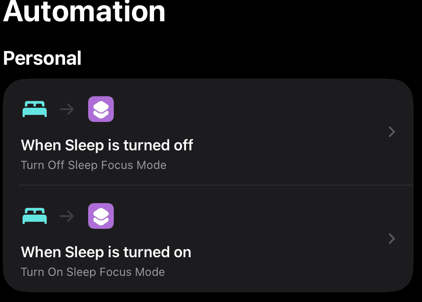The image size is (422, 302).
Task: Click the arrow icon in the turned on automation
Action: pyautogui.click(x=67, y=216)
